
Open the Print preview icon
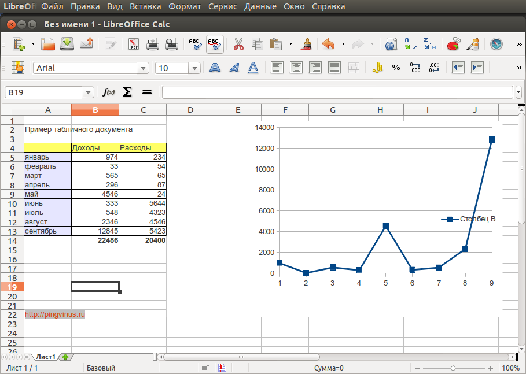pos(172,44)
